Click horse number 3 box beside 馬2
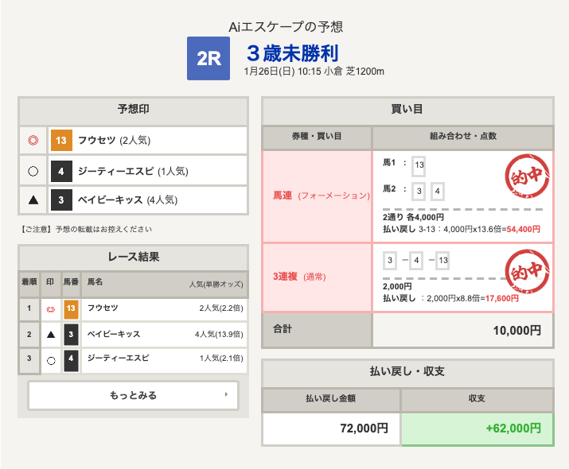Viewport: 569px width, 469px height. coord(419,192)
